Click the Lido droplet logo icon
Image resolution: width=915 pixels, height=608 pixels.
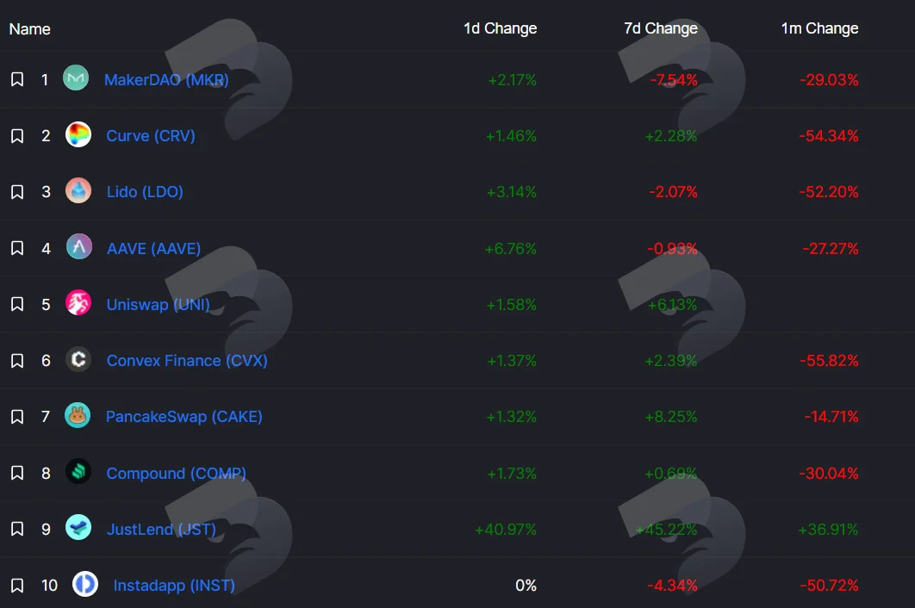(x=78, y=191)
